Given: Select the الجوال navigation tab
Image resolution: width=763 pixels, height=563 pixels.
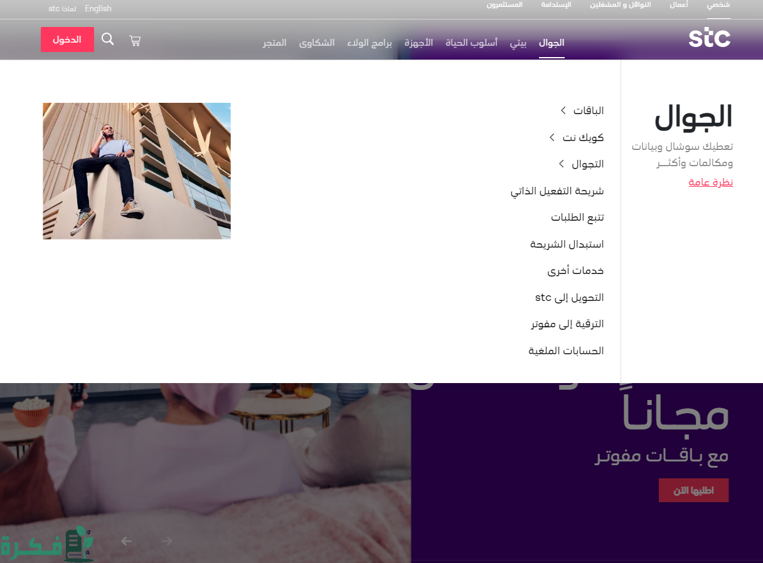Looking at the screenshot, I should point(552,43).
